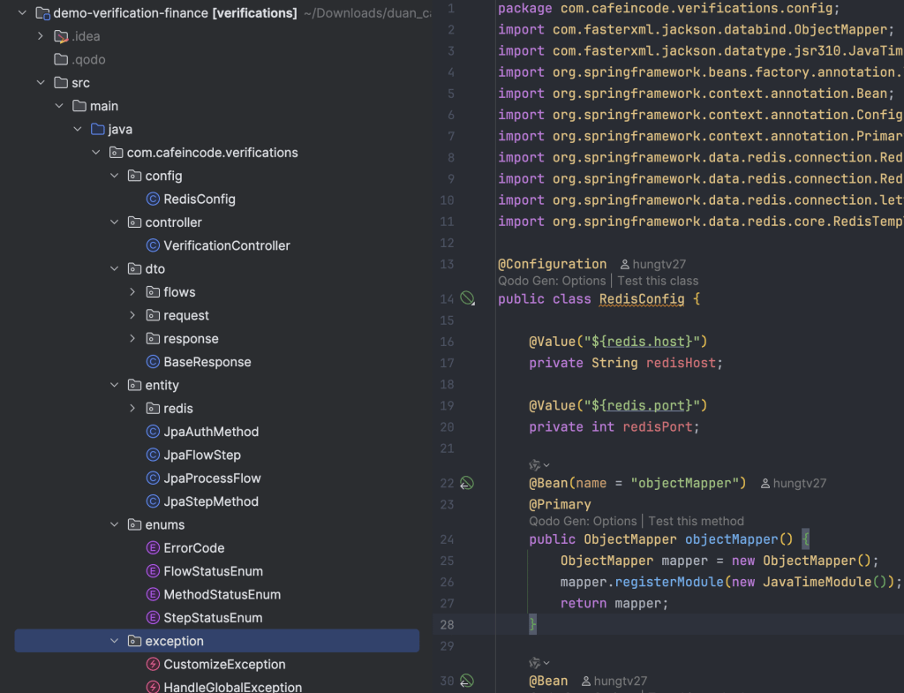Click author hungtv27 icon beside @Configuration

[x=624, y=265]
